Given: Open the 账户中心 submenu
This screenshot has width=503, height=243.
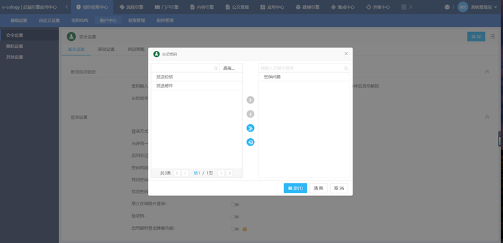Looking at the screenshot, I should 108,21.
